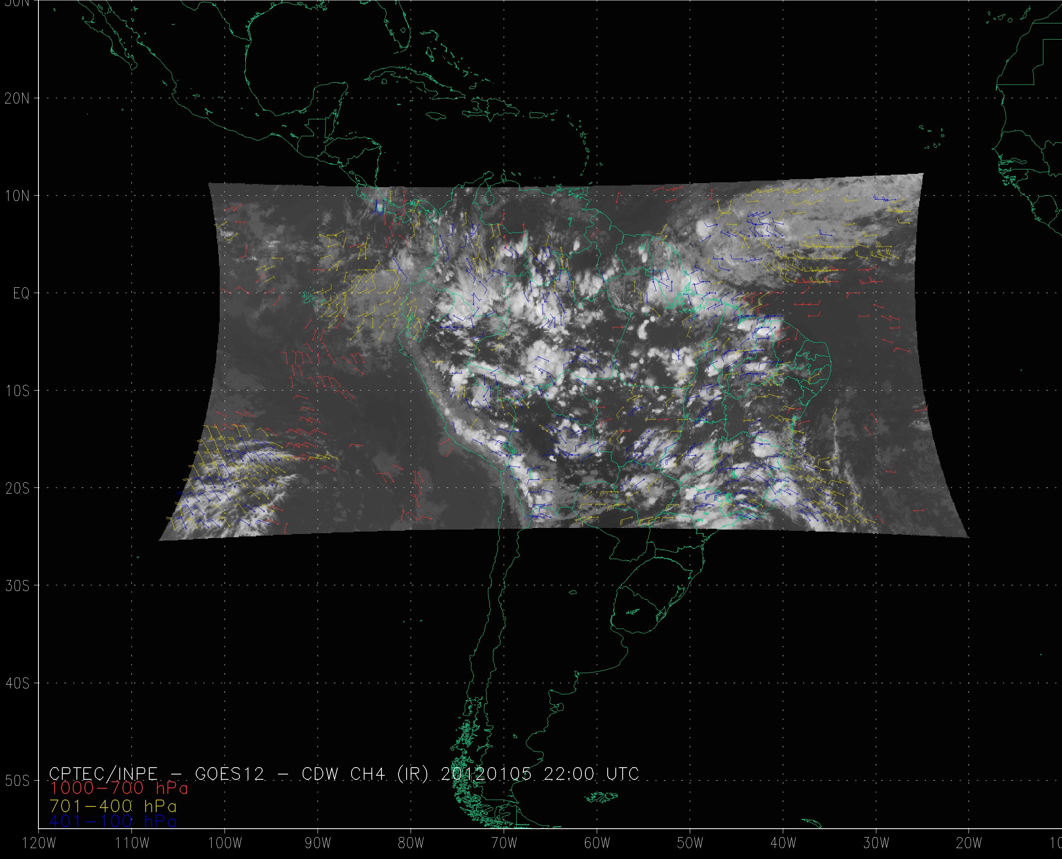Image resolution: width=1062 pixels, height=859 pixels.
Task: Click the 120W longitude label
Action: point(40,844)
